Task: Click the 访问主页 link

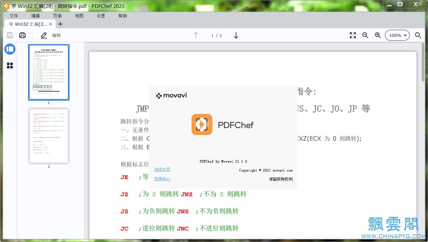Action: pyautogui.click(x=162, y=170)
